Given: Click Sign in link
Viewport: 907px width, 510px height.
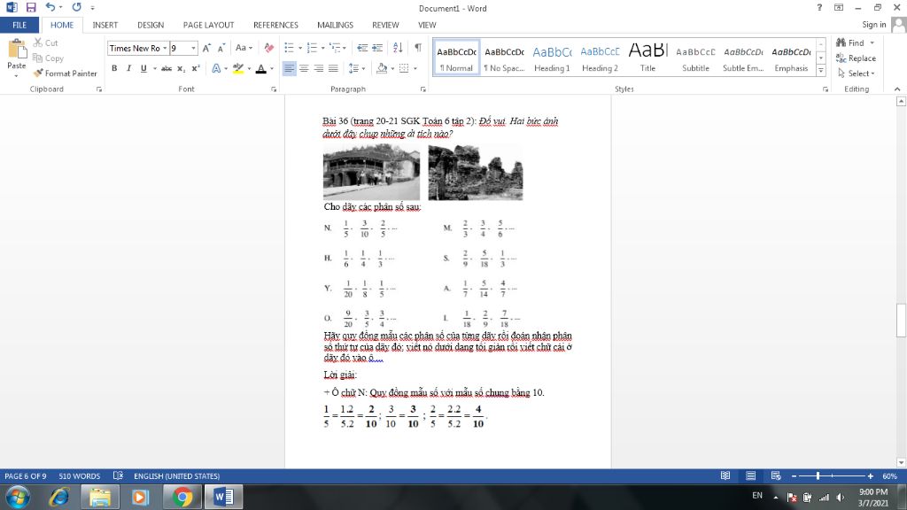Looking at the screenshot, I should pyautogui.click(x=873, y=25).
